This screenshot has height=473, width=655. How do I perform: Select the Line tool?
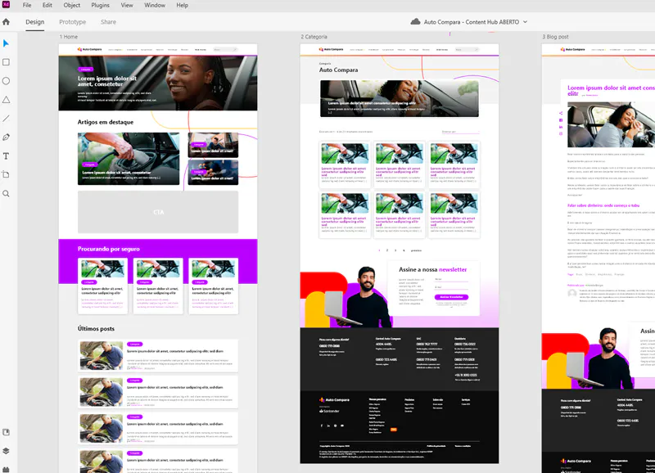[x=6, y=119]
